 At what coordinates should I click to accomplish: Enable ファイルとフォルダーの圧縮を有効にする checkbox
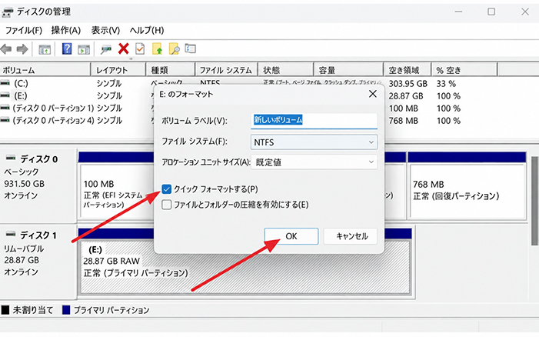tap(166, 205)
